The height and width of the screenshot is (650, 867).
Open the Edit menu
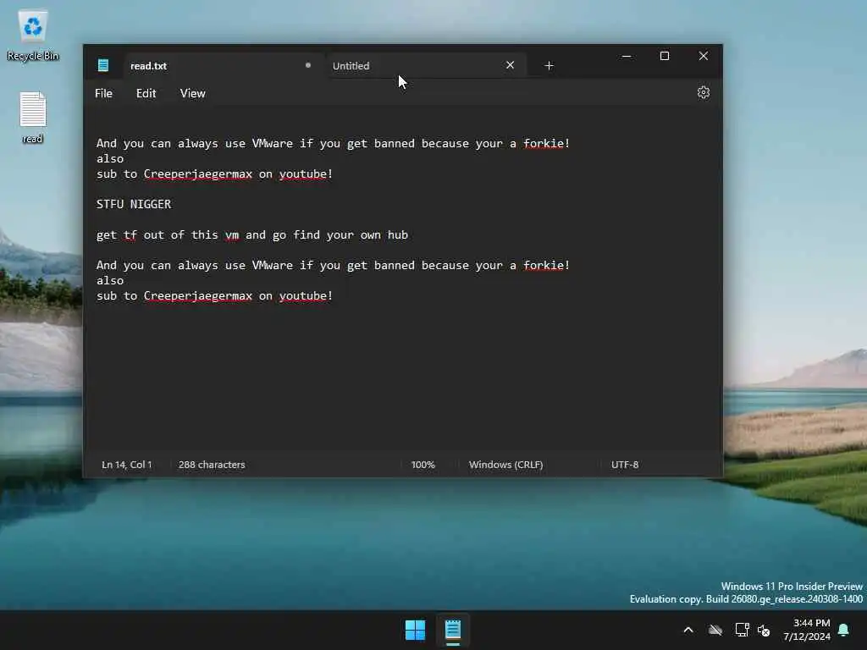click(x=146, y=93)
